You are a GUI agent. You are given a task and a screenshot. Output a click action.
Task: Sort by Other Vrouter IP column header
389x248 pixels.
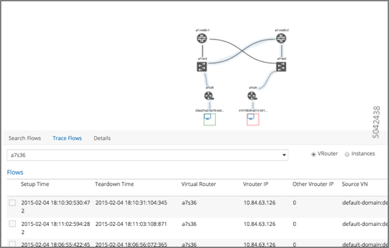tap(313, 184)
